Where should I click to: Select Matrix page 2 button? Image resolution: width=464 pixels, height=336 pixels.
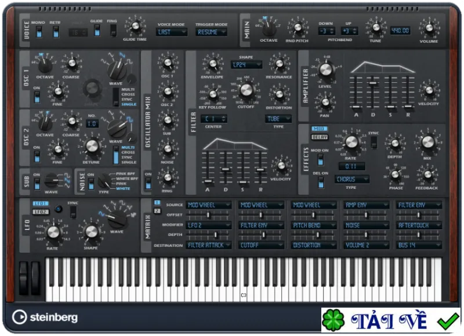pyautogui.click(x=157, y=211)
